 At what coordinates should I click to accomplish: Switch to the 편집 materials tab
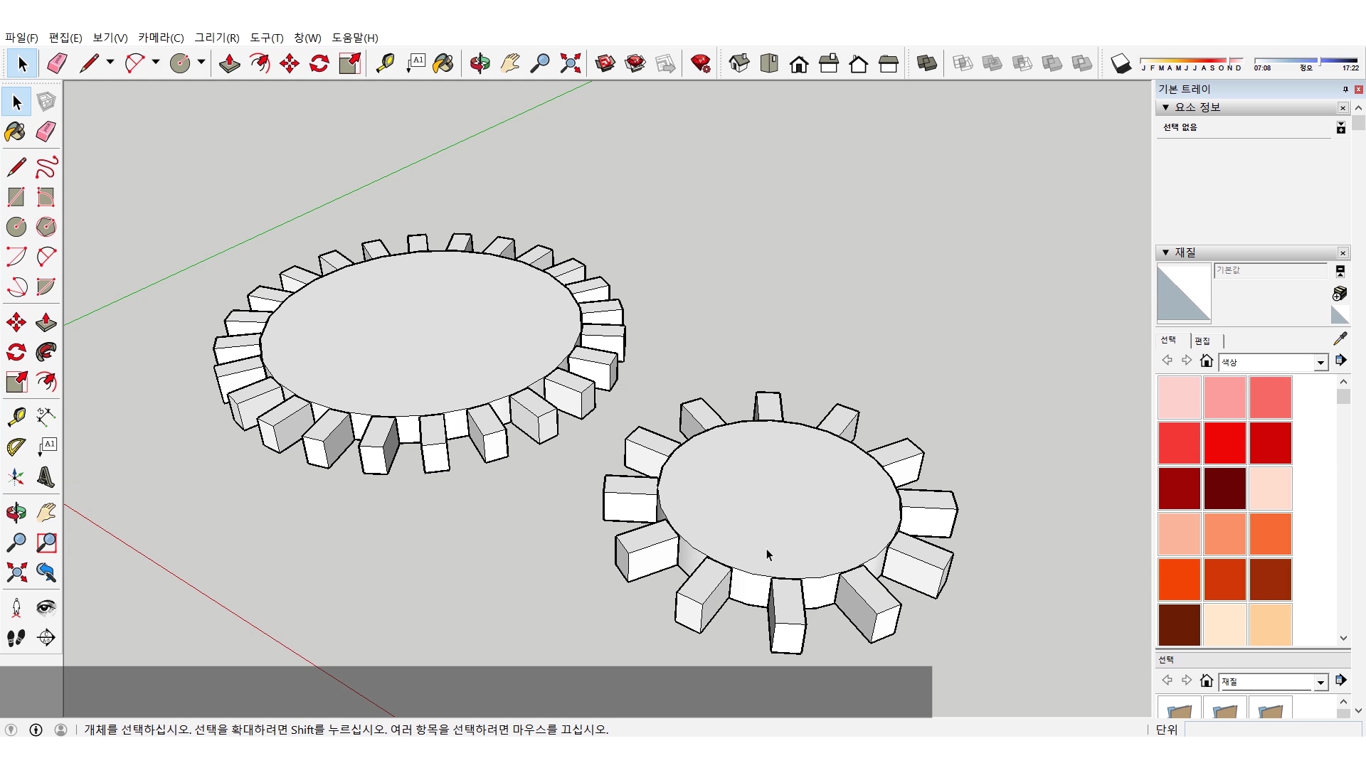(x=1202, y=341)
